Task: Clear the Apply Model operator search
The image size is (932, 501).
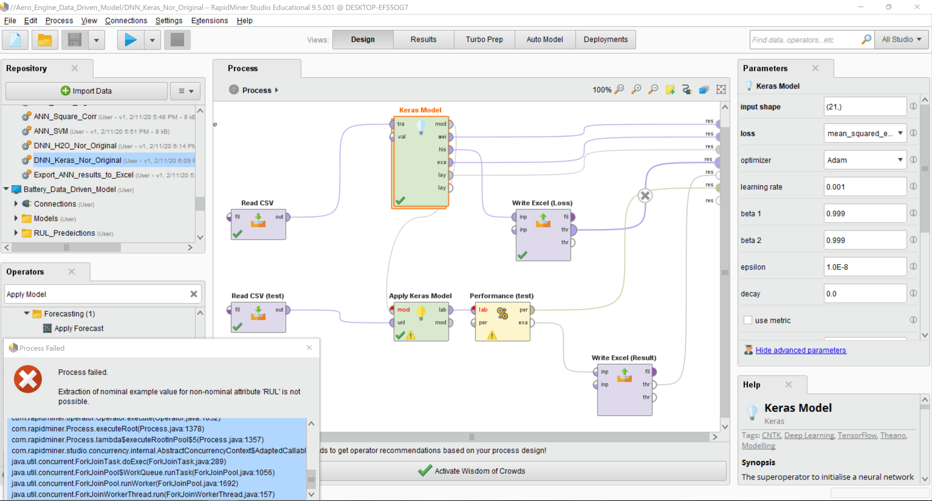Action: (x=194, y=294)
